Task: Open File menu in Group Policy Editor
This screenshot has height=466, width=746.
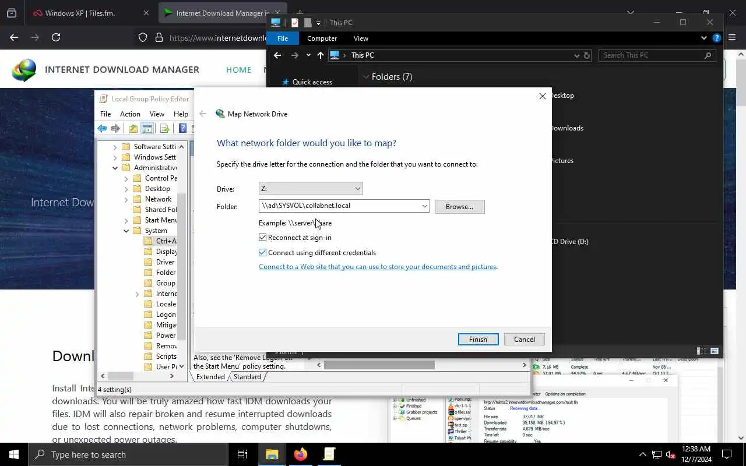Action: tap(105, 114)
